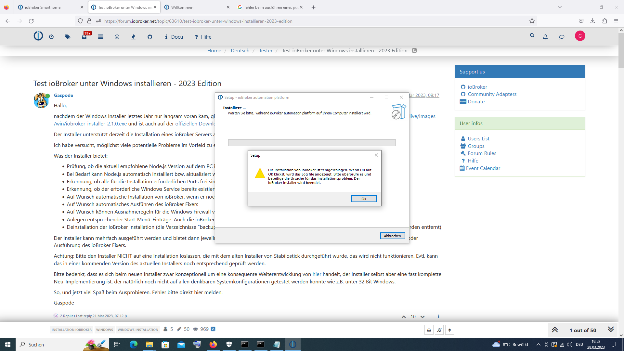Image resolution: width=624 pixels, height=351 pixels.
Task: Open the Firefox hamburger application menu
Action: click(616, 21)
